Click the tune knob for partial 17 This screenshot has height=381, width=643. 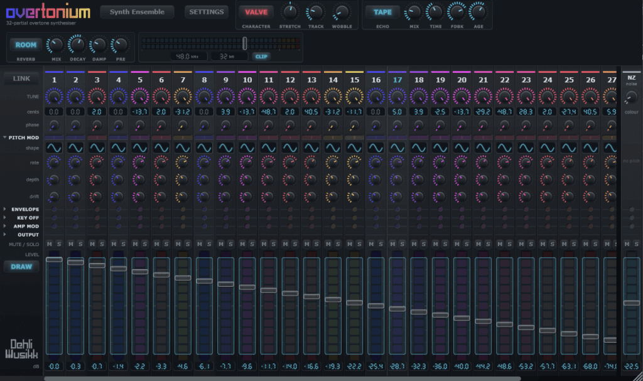click(x=397, y=97)
